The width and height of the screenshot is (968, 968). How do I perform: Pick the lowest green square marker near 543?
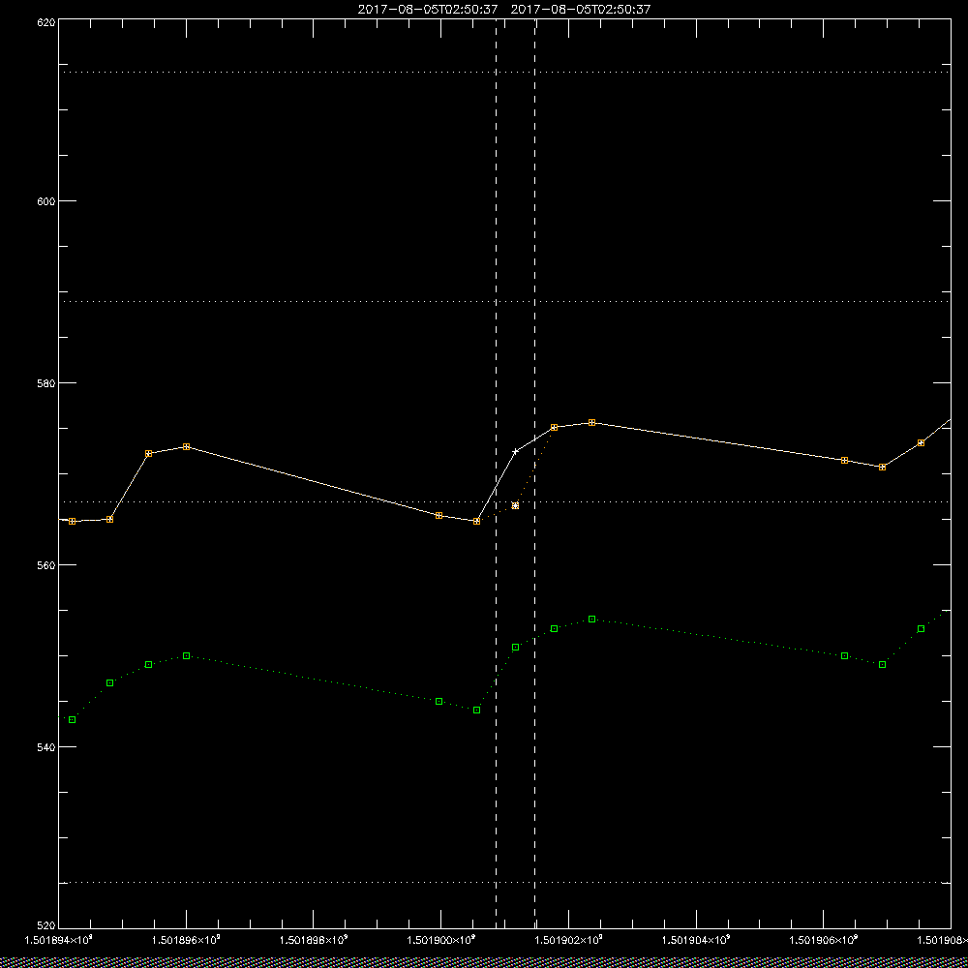[73, 720]
